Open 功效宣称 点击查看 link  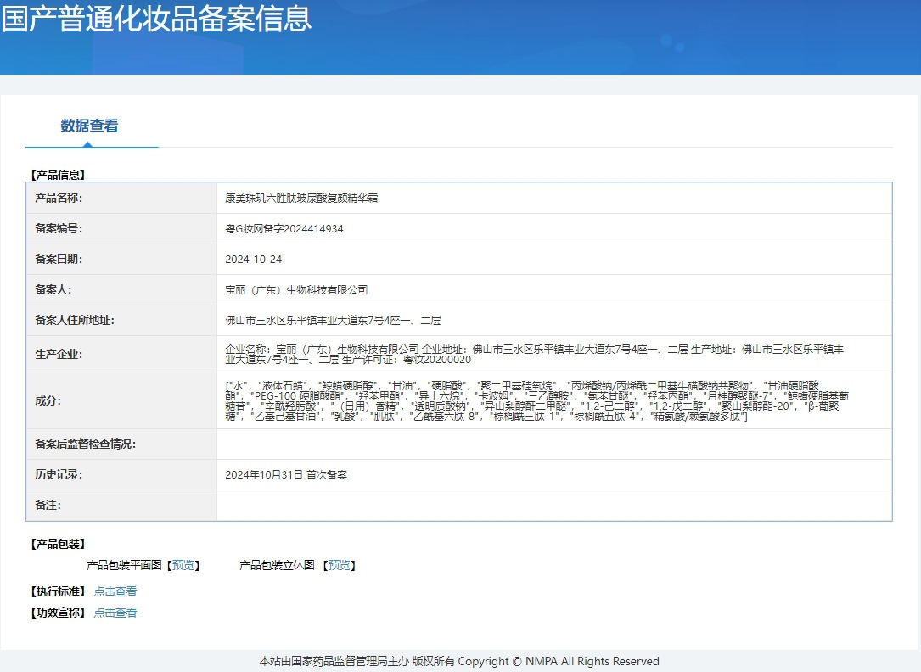(115, 613)
